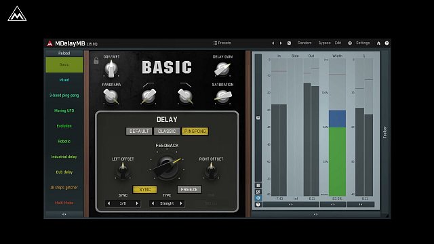The width and height of the screenshot is (434, 244).
Task: Click the padlock icon near Dry/Wet
Action: (96, 60)
